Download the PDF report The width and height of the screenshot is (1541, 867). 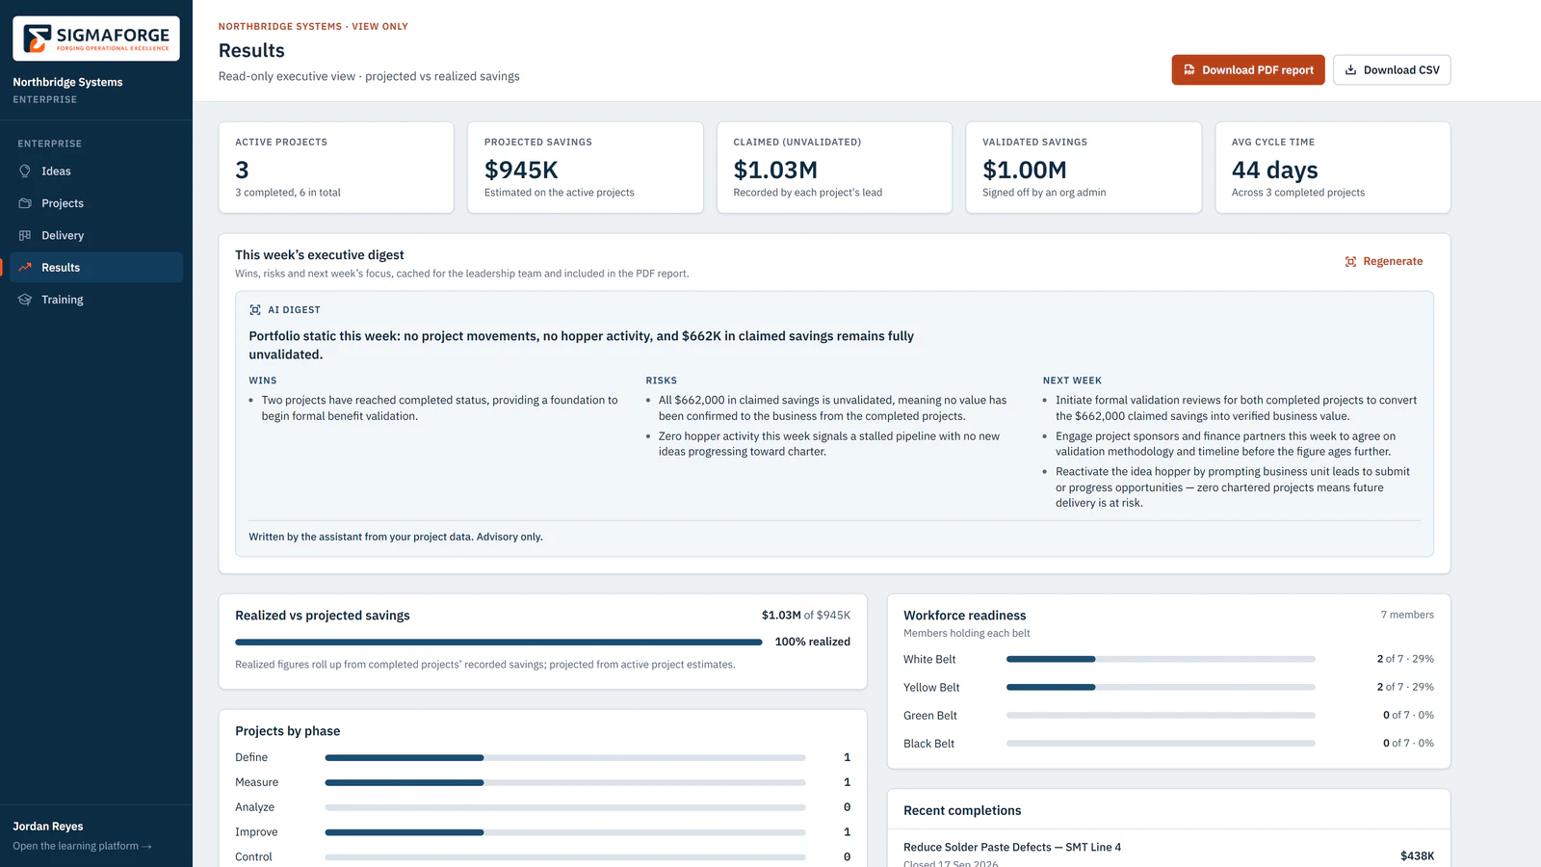coord(1248,70)
